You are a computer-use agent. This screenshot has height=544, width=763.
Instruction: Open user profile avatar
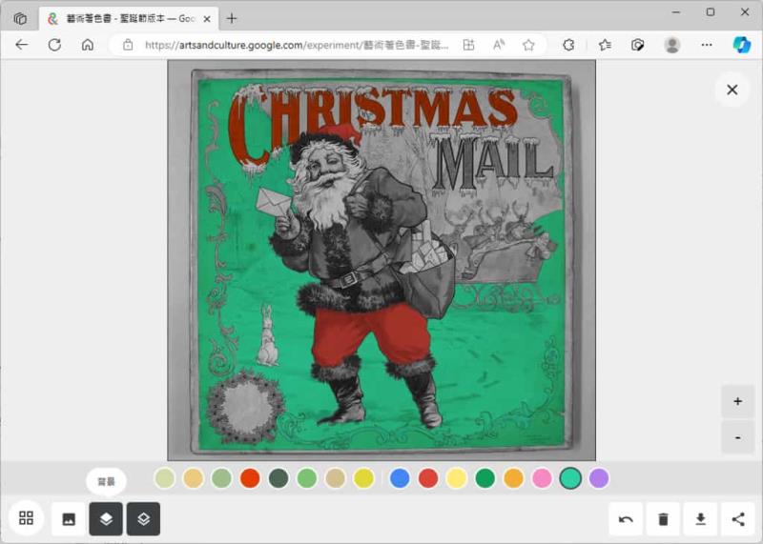pos(672,45)
